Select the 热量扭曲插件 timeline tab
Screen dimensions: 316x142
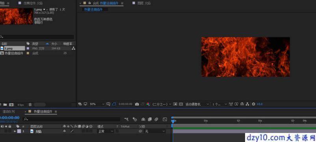click(x=43, y=111)
